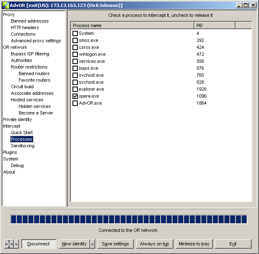Open Plugins page
Viewport: 259px width, 254px height.
point(10,152)
